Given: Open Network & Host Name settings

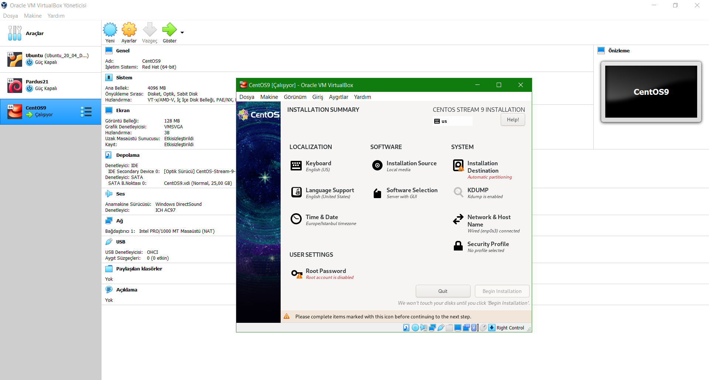Looking at the screenshot, I should (486, 224).
